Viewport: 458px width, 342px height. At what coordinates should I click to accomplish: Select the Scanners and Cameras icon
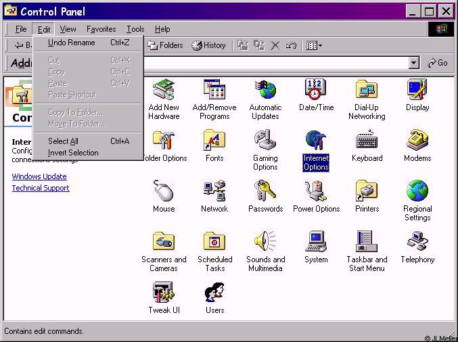[x=164, y=241]
